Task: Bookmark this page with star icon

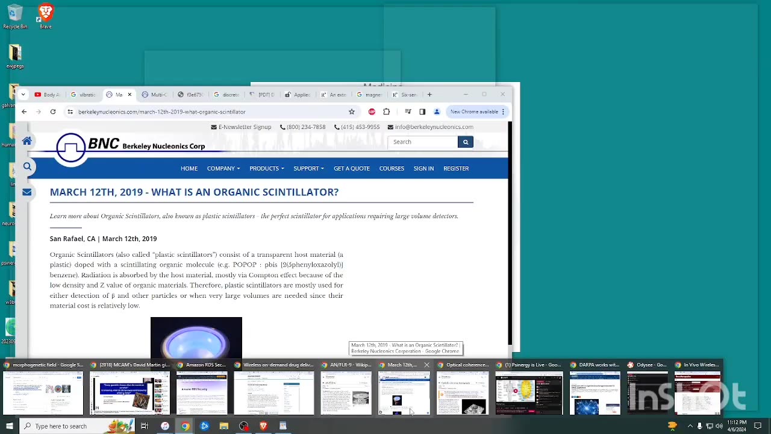Action: coord(352,112)
